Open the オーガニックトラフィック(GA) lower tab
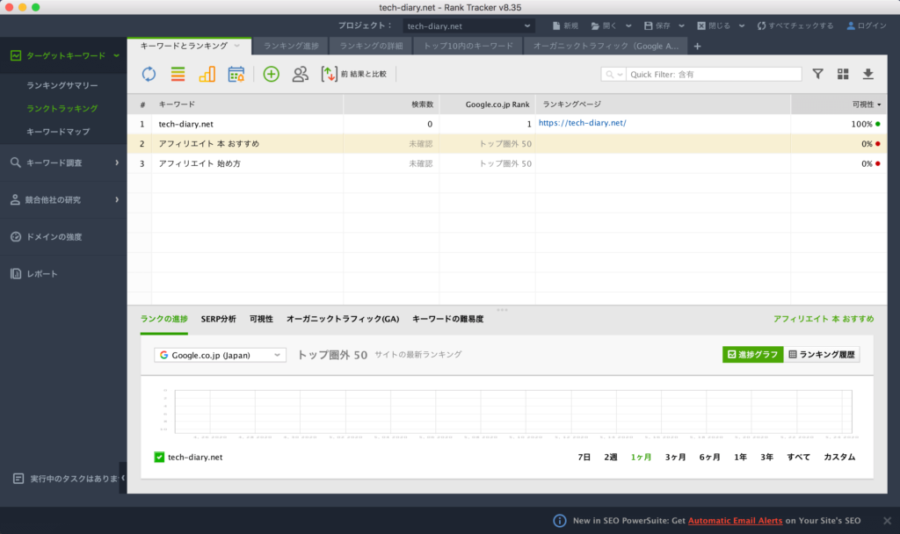This screenshot has height=534, width=900. [343, 319]
